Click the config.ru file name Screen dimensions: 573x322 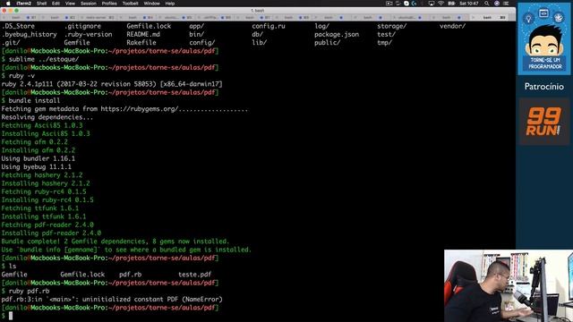click(x=269, y=26)
